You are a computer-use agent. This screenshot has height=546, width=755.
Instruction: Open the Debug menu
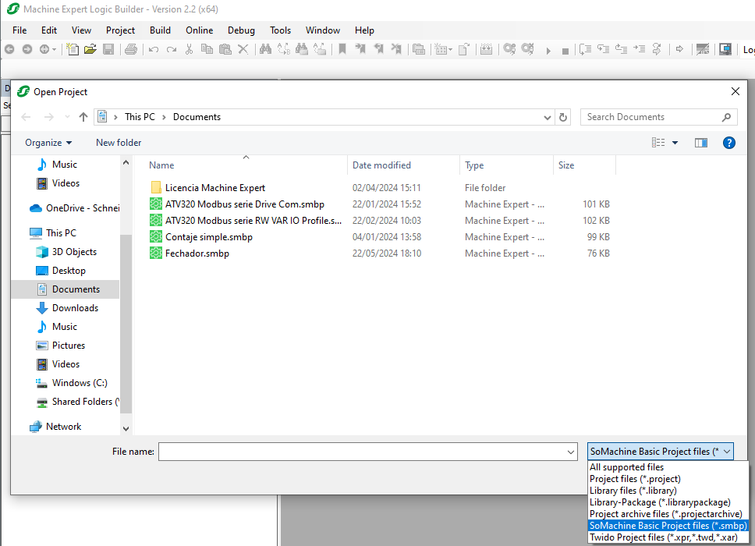241,30
